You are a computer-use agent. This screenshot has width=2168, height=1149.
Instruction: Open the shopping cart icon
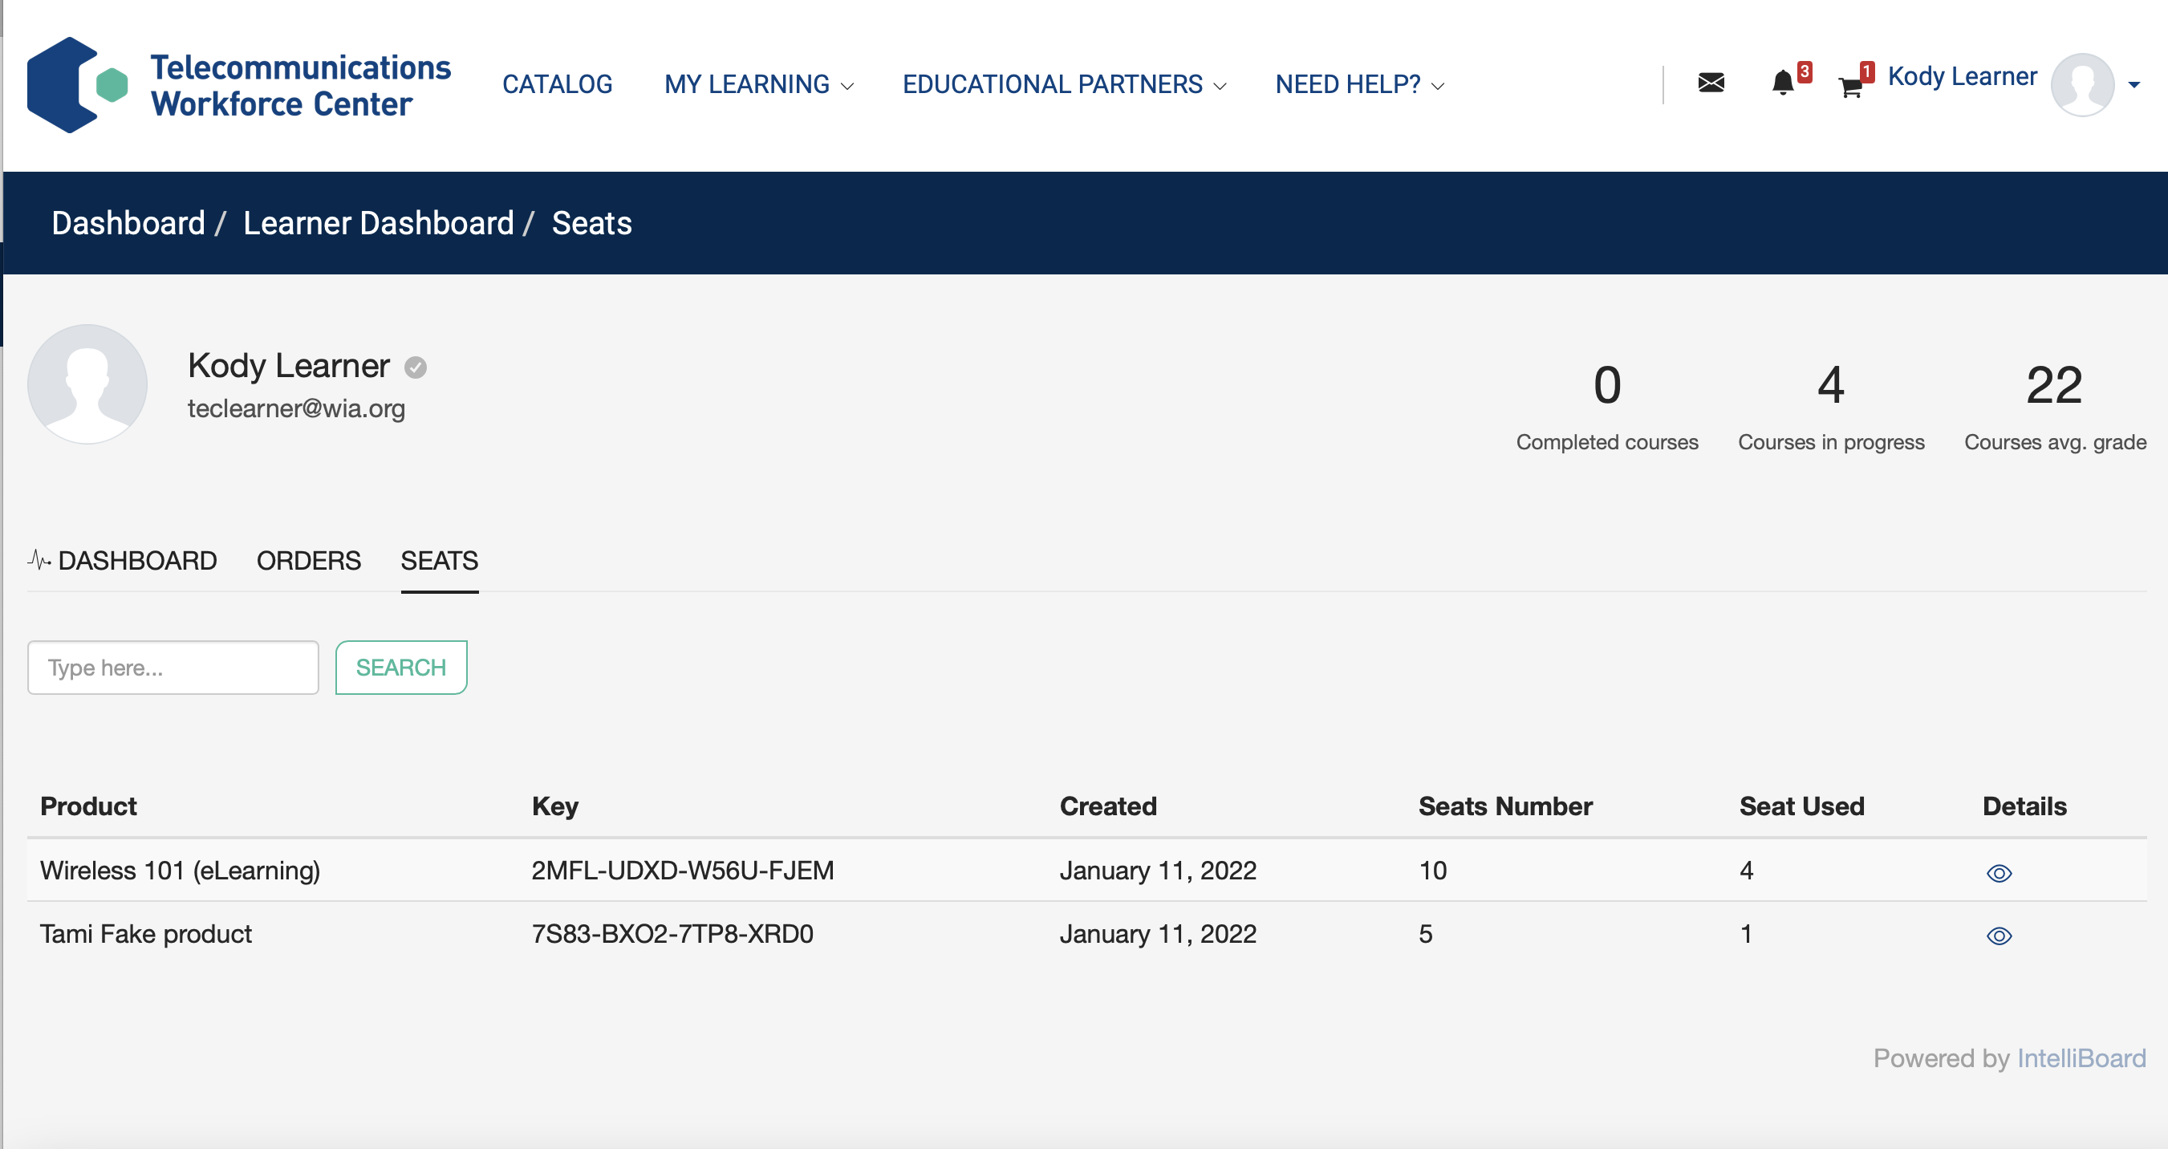coord(1850,86)
